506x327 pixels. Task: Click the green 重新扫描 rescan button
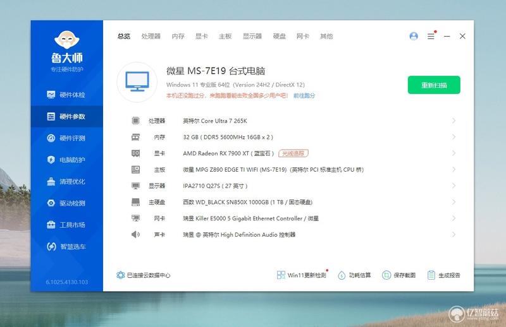434,85
